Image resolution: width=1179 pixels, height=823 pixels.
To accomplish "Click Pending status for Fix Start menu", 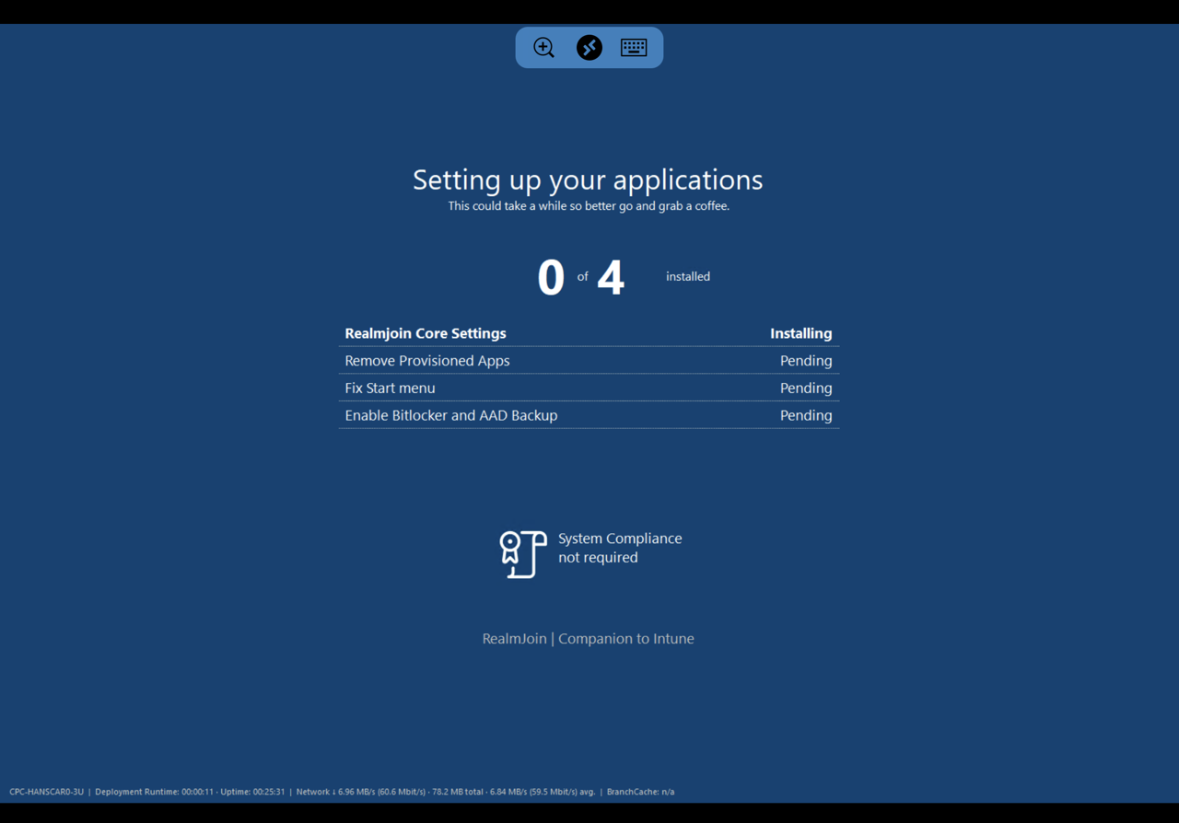I will 806,388.
